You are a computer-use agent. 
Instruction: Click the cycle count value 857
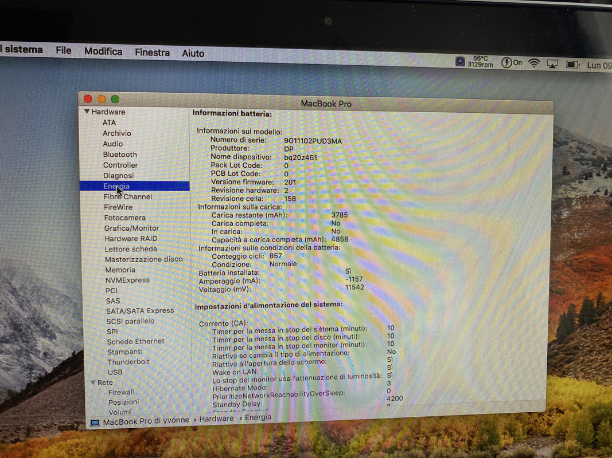[275, 256]
